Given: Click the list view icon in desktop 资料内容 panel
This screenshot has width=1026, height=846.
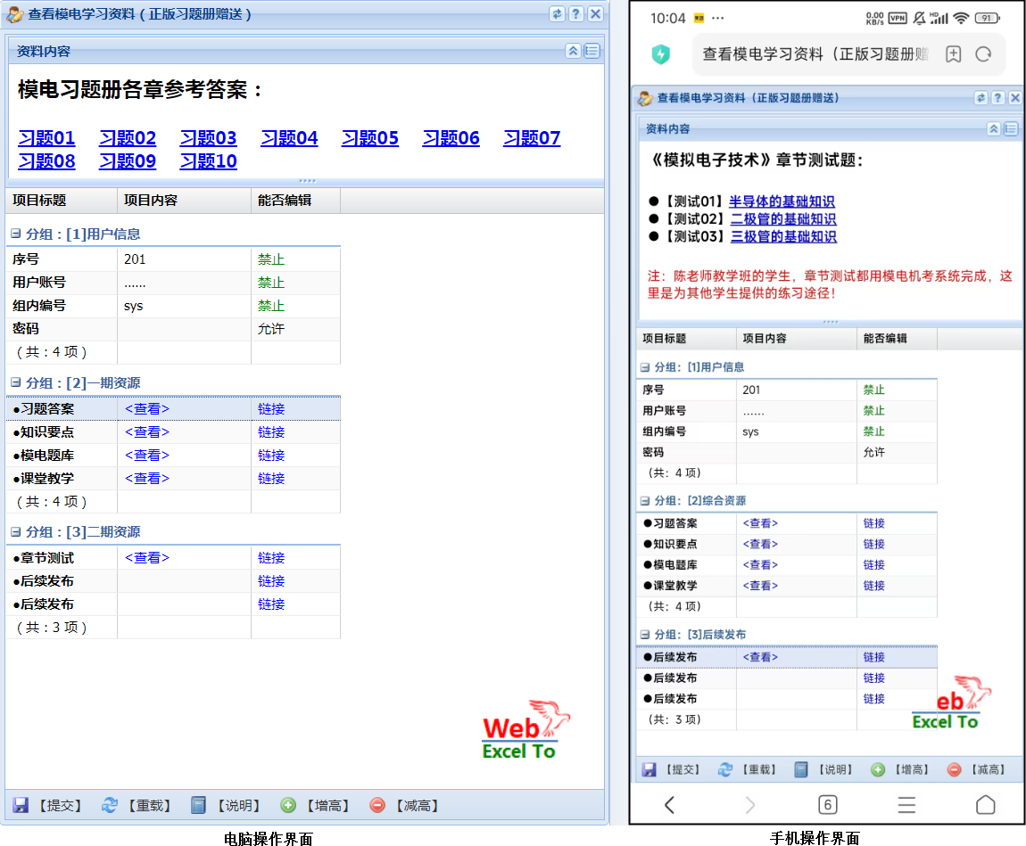Looking at the screenshot, I should [x=592, y=52].
